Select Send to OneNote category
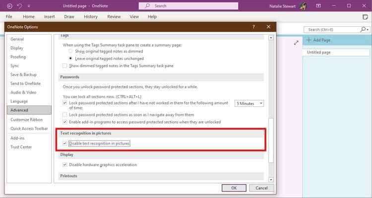The height and width of the screenshot is (198, 372). tap(29, 83)
